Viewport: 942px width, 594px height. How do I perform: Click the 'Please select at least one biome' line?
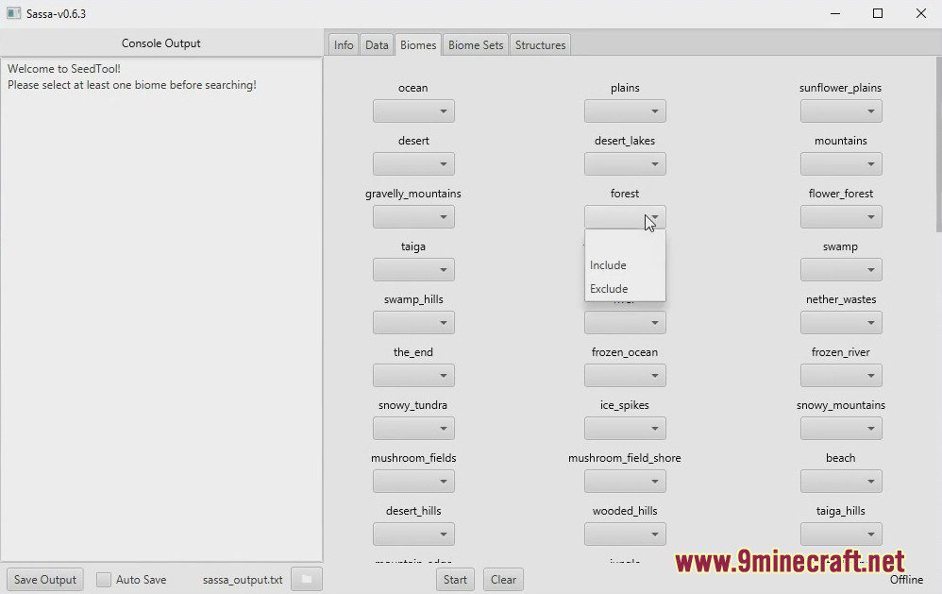132,85
